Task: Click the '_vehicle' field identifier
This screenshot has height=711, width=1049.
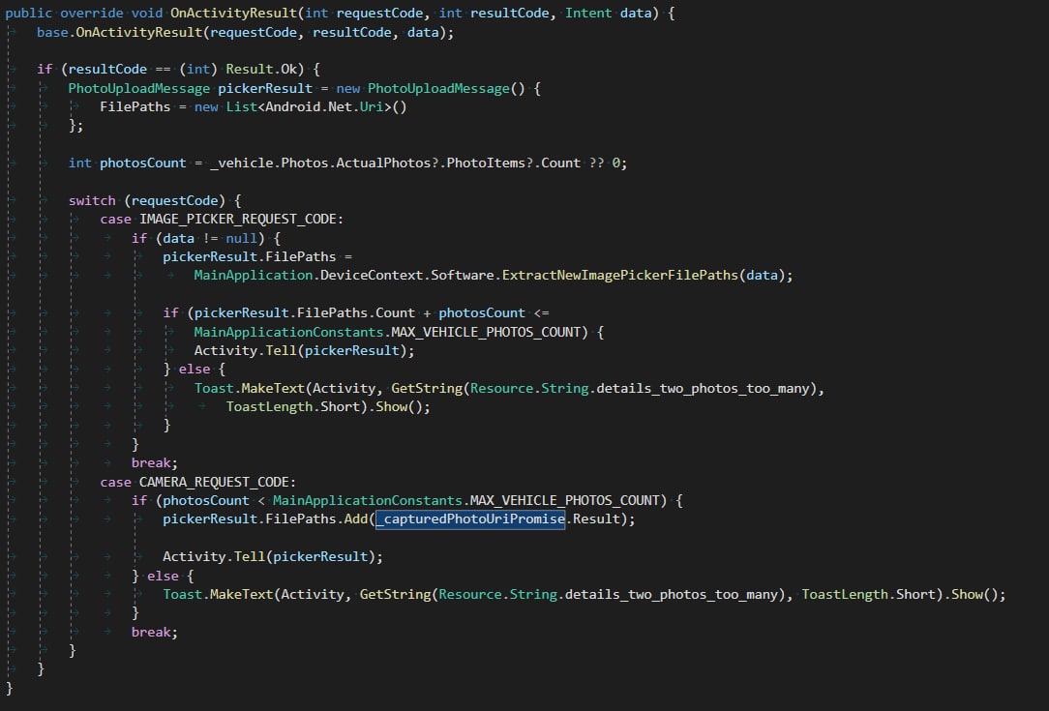Action: pyautogui.click(x=242, y=163)
